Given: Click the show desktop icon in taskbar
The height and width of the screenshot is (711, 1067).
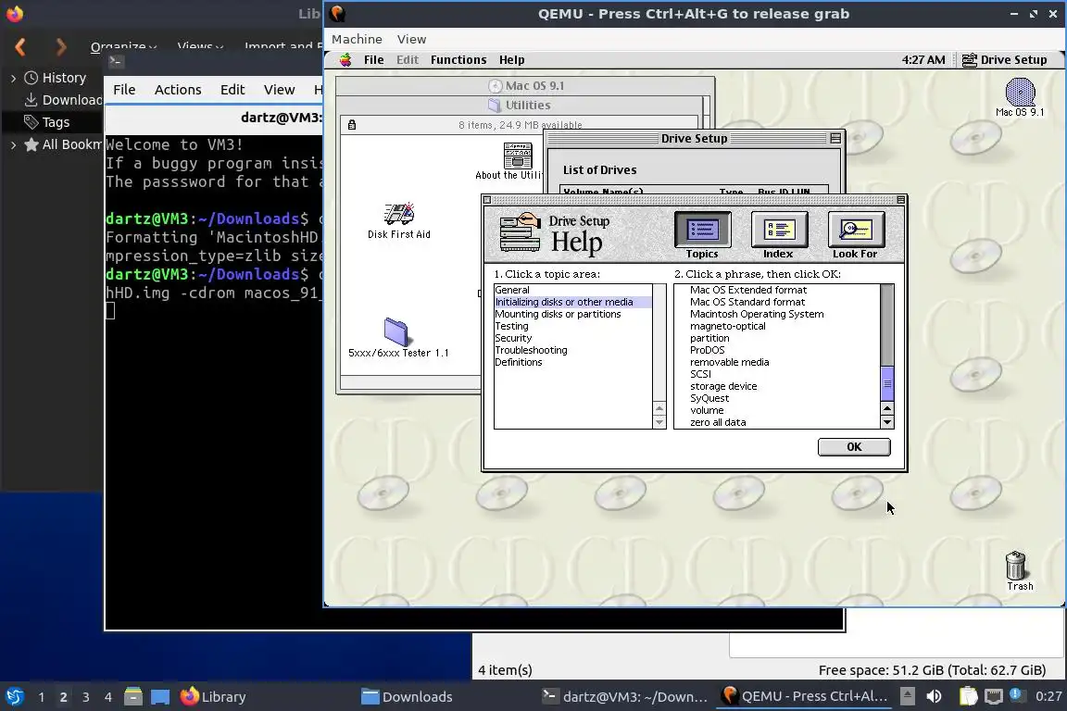Looking at the screenshot, I should click(160, 697).
